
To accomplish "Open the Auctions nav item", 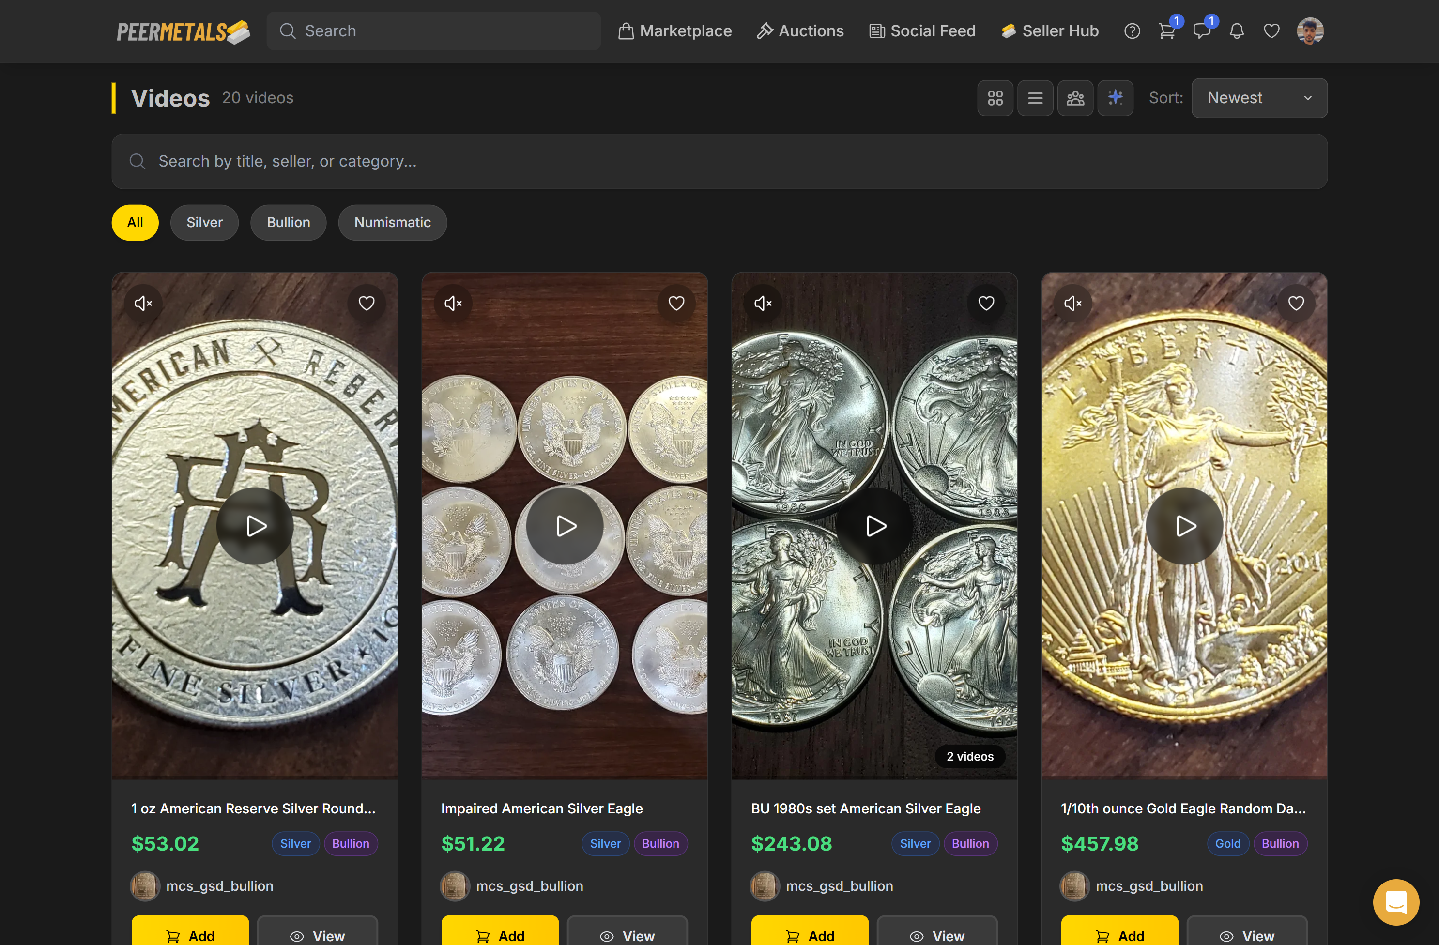I will 800,31.
